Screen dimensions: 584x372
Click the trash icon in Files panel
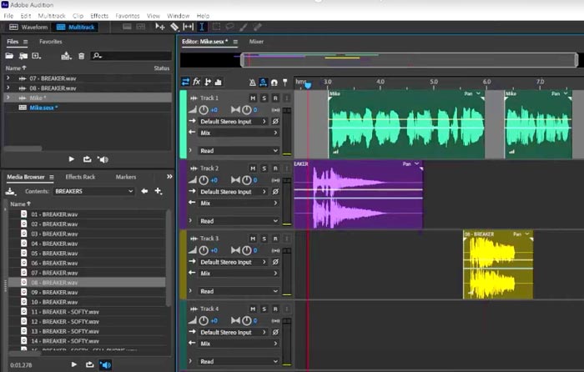(x=81, y=56)
